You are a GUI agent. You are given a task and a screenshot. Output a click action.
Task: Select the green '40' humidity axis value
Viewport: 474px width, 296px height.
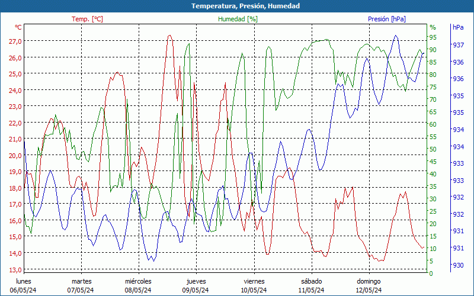tap(433, 173)
